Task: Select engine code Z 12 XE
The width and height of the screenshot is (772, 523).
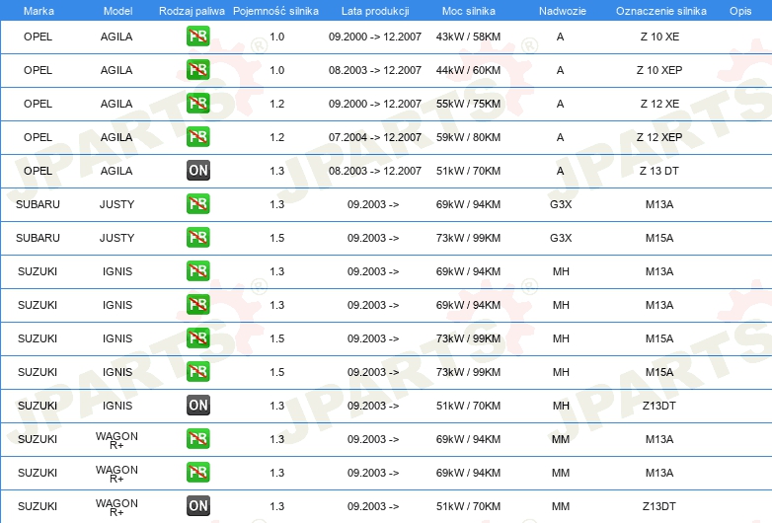Action: pyautogui.click(x=659, y=104)
